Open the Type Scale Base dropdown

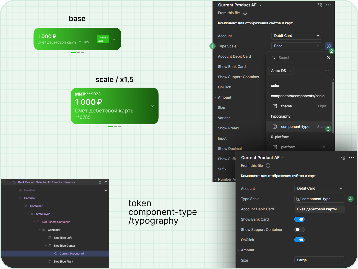[297, 46]
